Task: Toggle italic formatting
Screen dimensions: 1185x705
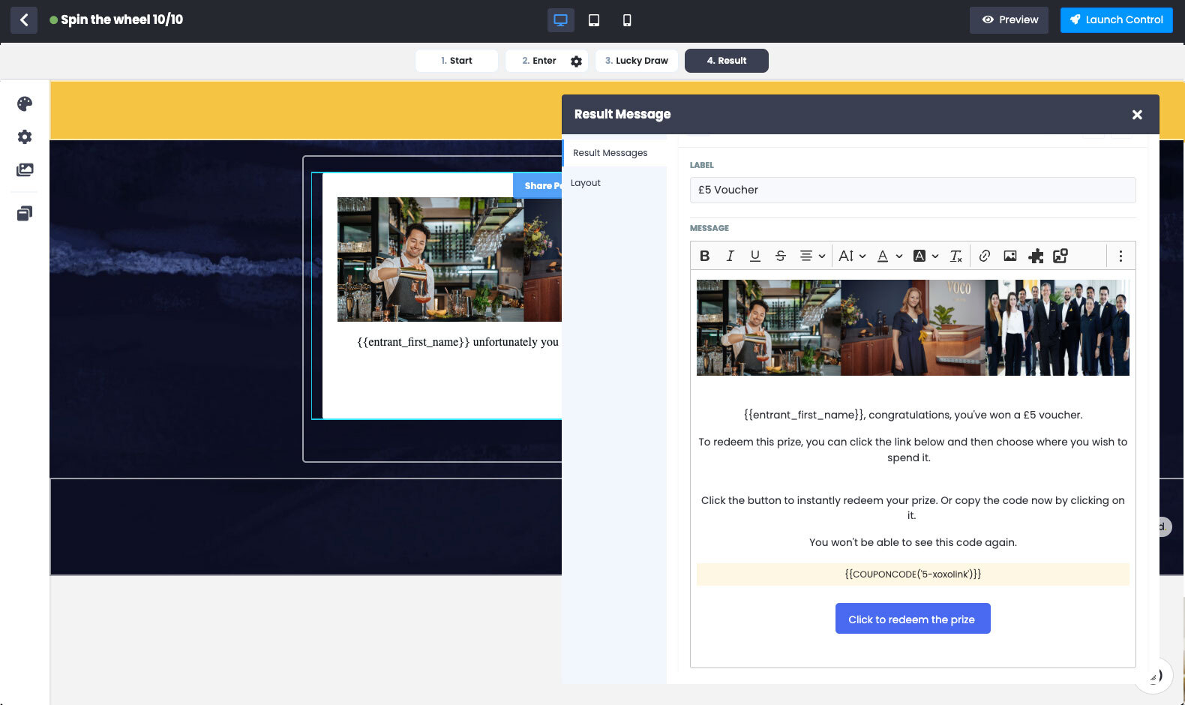Action: pyautogui.click(x=730, y=256)
